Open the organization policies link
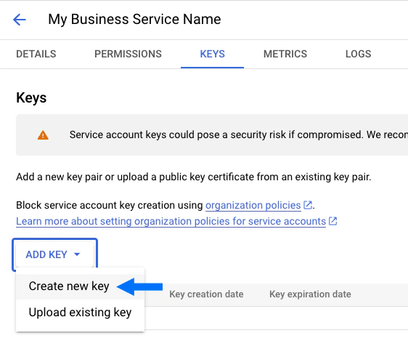This screenshot has height=341, width=408. 253,205
